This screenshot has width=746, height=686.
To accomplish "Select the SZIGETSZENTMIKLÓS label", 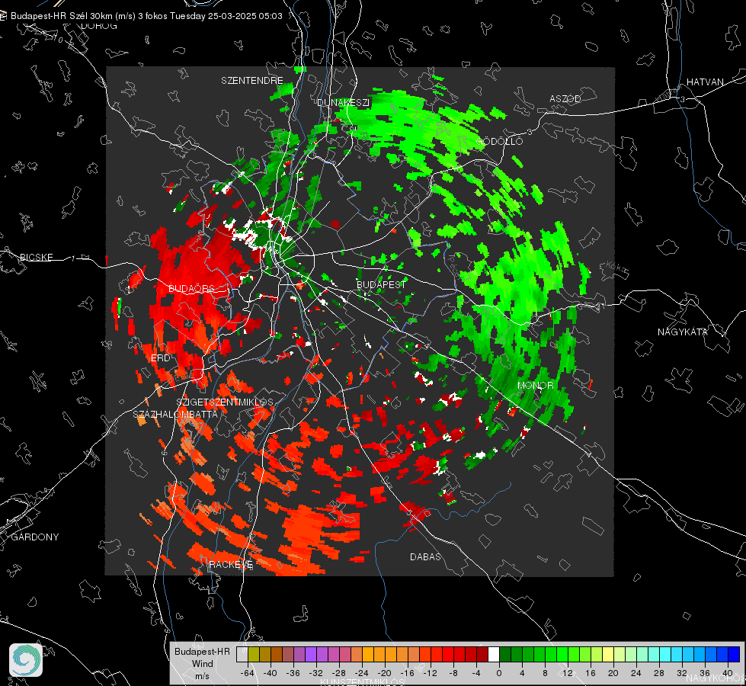I will [225, 402].
